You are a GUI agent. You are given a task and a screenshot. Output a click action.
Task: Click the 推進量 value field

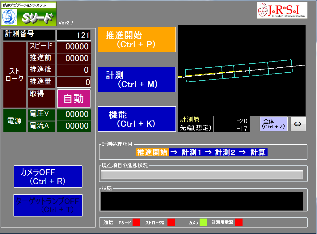point(74,82)
